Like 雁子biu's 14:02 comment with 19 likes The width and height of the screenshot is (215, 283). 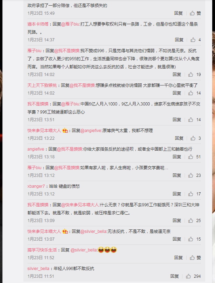[191, 75]
